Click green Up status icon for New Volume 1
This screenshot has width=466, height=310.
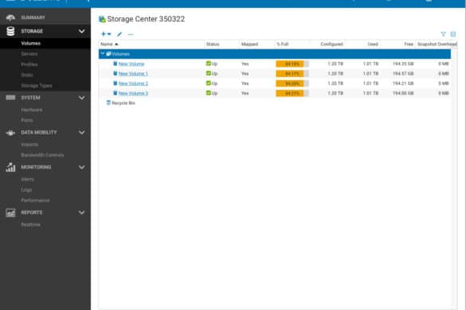click(209, 73)
